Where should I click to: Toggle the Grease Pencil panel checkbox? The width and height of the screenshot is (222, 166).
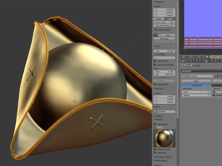(157, 30)
